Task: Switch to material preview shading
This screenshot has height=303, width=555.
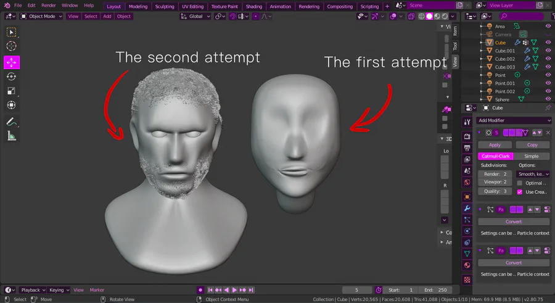Action: point(437,16)
